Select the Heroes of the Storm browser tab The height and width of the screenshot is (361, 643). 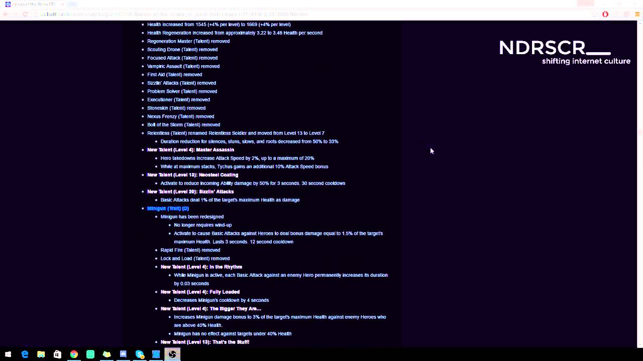tap(34, 4)
